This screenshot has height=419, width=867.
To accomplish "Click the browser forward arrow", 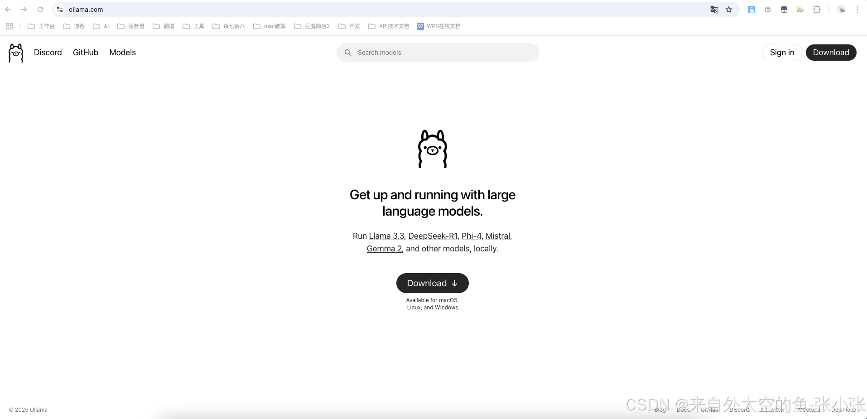I will (x=24, y=10).
